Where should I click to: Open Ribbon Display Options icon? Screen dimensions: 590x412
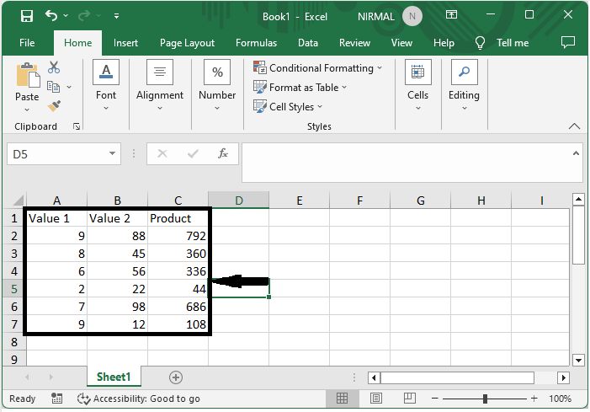click(451, 14)
